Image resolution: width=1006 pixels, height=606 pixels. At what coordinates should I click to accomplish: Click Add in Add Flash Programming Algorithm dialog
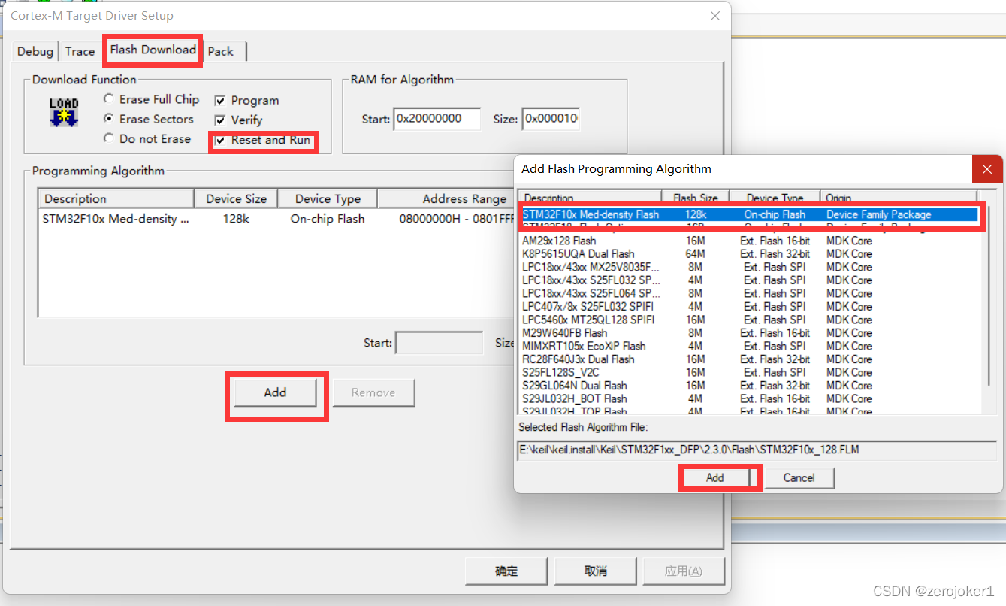[715, 477]
